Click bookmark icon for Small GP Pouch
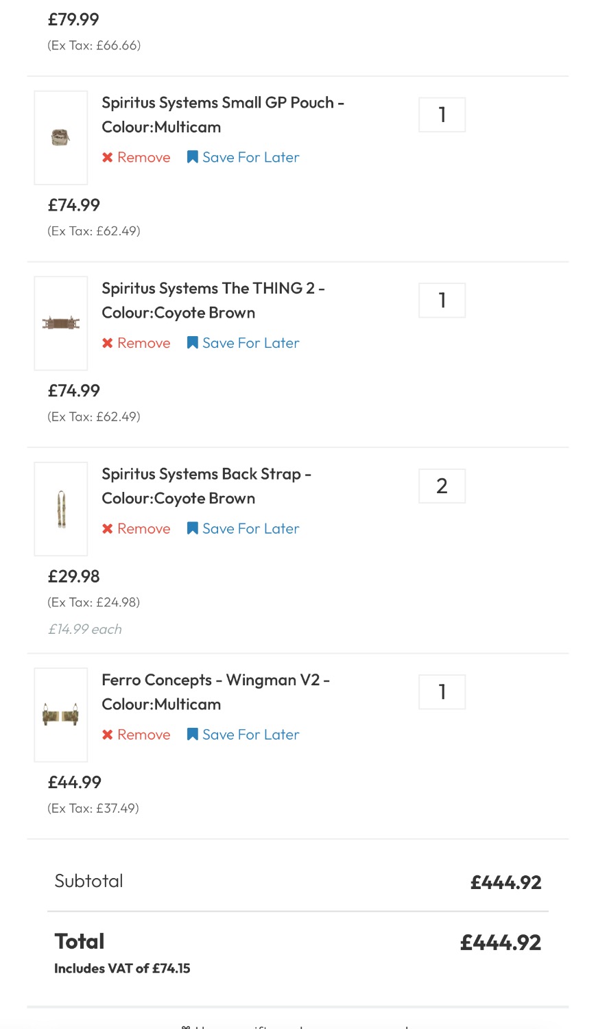The width and height of the screenshot is (596, 1029). coord(193,158)
